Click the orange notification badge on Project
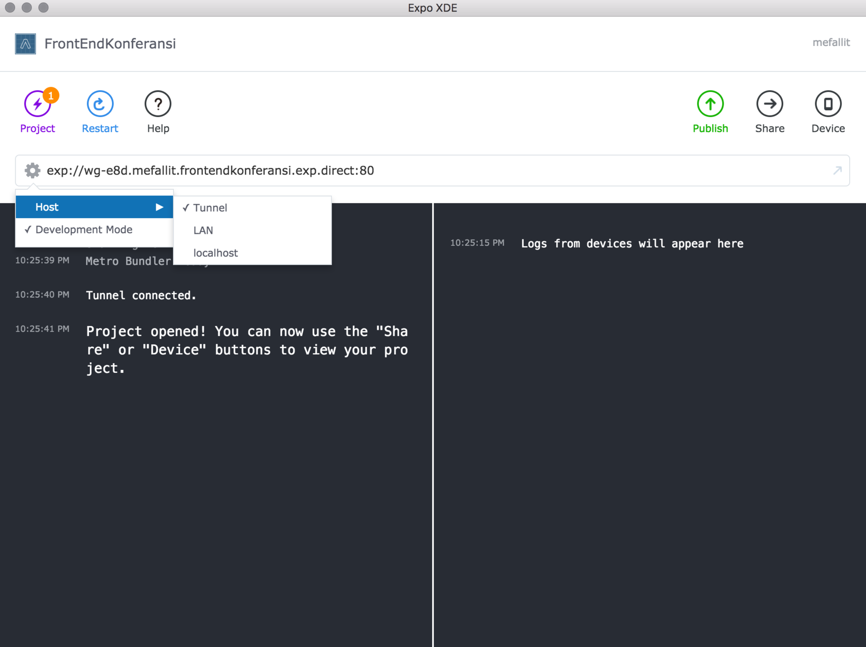866x647 pixels. (x=51, y=95)
